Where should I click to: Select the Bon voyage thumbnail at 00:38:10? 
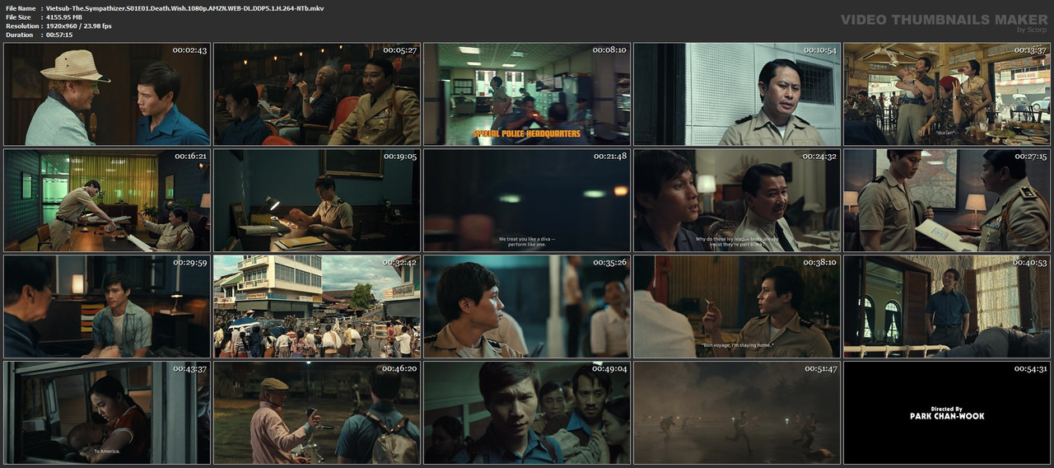coord(737,307)
